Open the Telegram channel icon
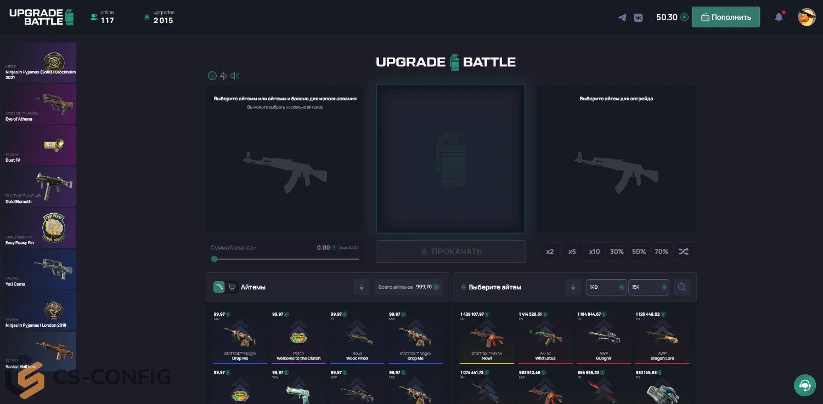The image size is (823, 404). pyautogui.click(x=622, y=17)
